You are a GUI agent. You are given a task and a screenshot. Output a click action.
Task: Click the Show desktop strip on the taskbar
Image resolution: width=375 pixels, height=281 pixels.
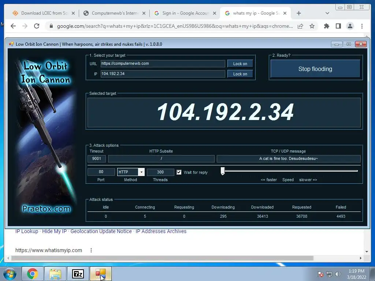372,274
